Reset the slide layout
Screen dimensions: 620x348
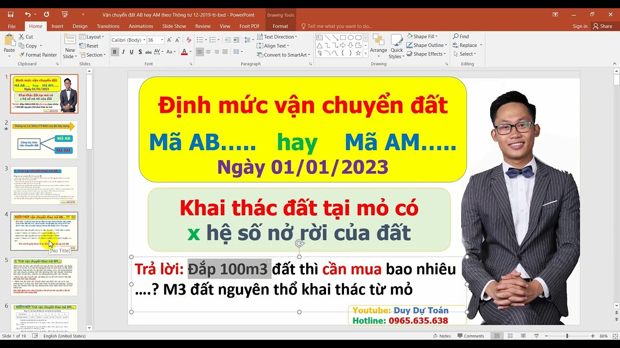(x=89, y=46)
